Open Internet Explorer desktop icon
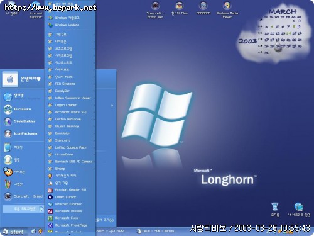This screenshot has width=314, height=236. tap(36, 9)
